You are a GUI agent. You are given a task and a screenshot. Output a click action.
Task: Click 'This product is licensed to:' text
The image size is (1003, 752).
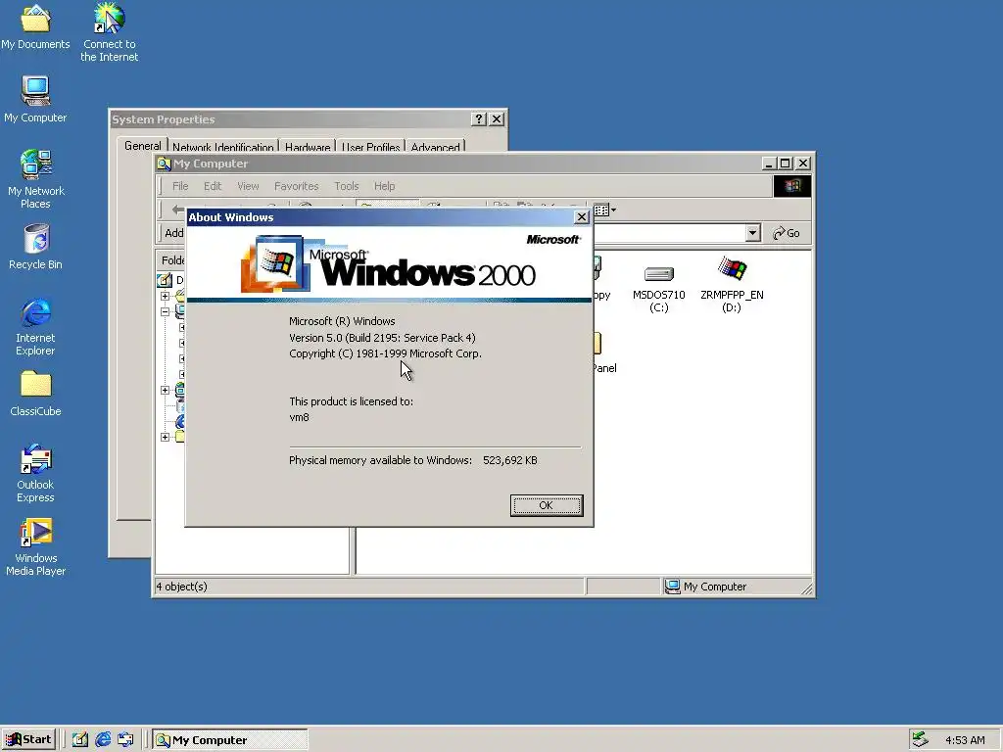[352, 401]
